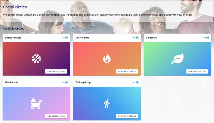Select the Sports Fanatics card title
The height and width of the screenshot is (123, 214).
coord(13,38)
